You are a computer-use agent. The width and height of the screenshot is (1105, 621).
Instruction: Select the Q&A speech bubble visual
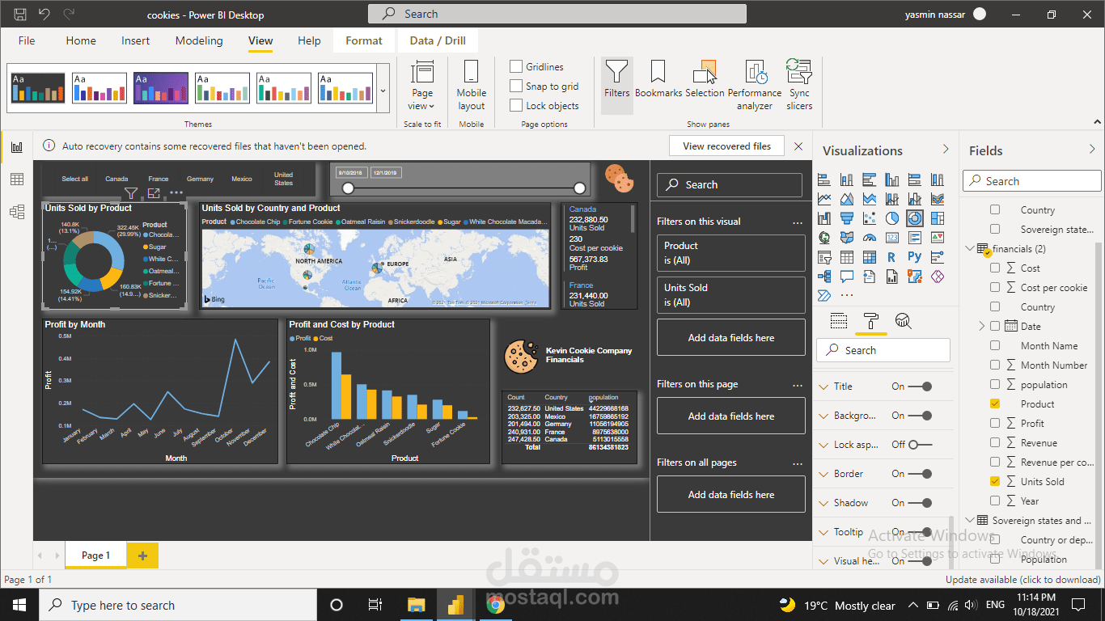tap(847, 277)
